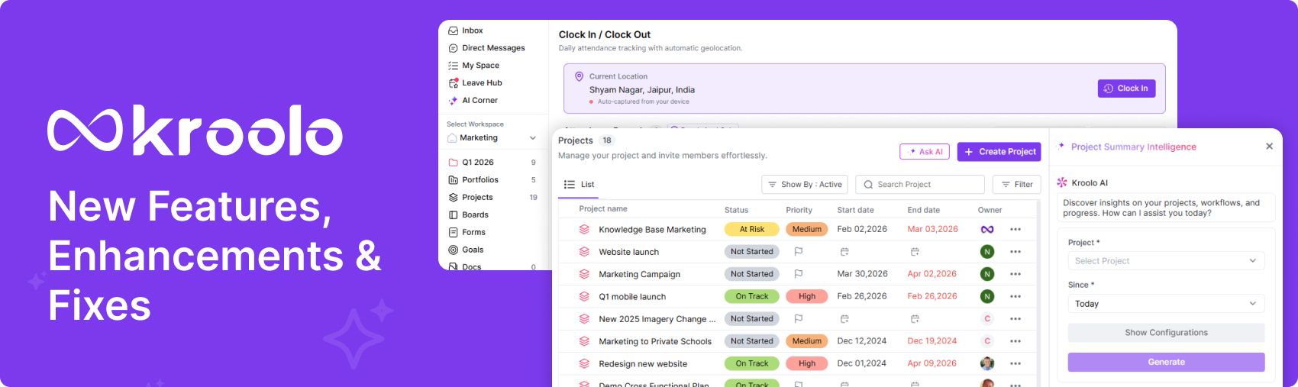The height and width of the screenshot is (387, 1298).
Task: Click owner avatar for Website launch
Action: (987, 252)
